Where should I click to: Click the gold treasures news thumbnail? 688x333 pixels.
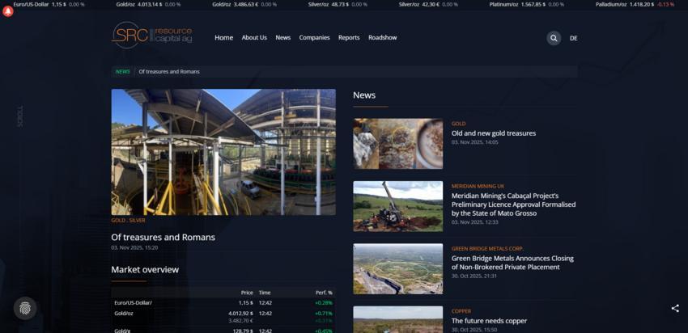click(x=397, y=144)
